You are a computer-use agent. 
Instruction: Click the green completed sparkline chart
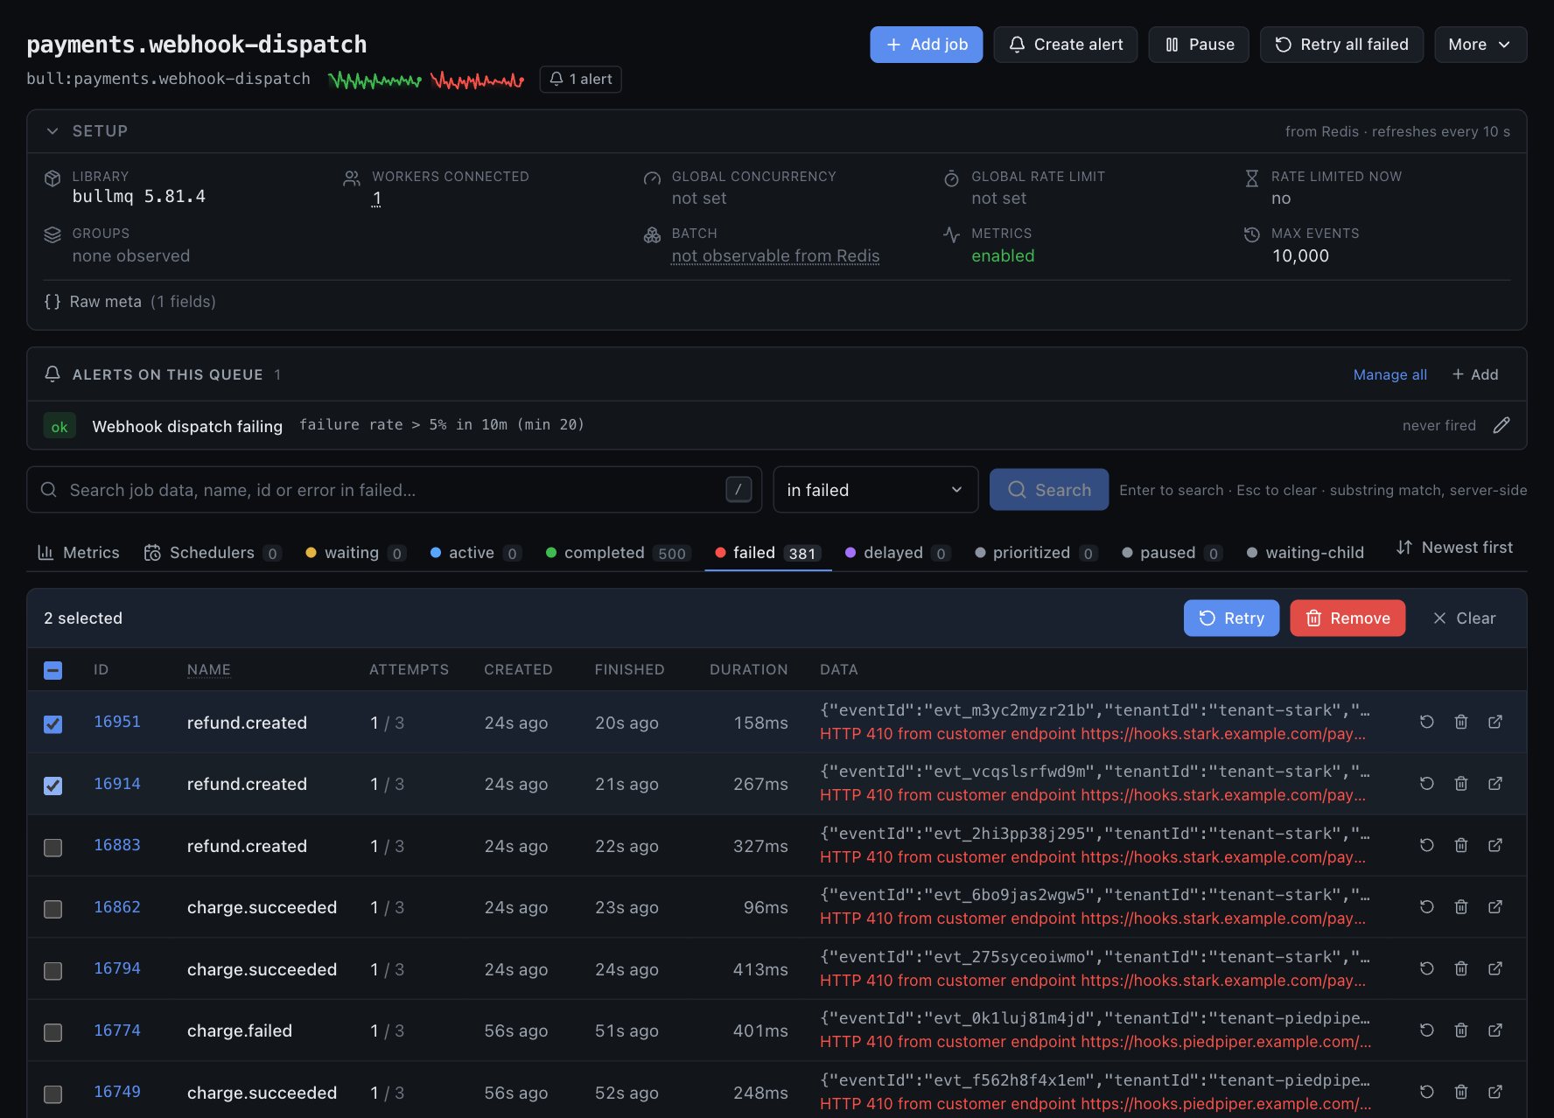[374, 80]
